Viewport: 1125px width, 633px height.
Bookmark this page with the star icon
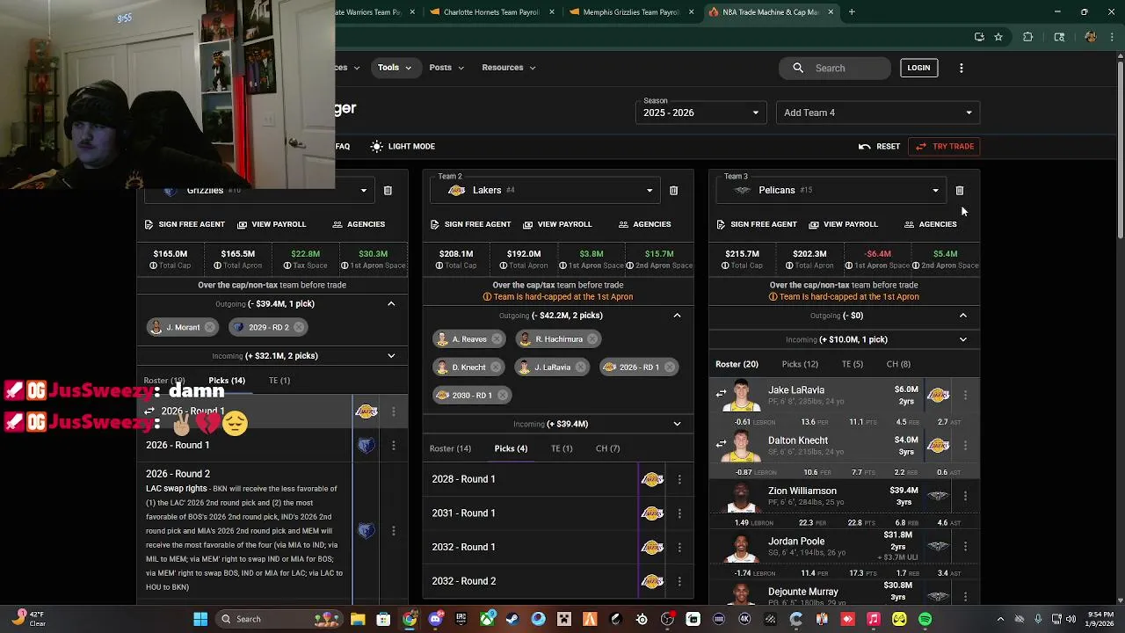click(x=998, y=37)
